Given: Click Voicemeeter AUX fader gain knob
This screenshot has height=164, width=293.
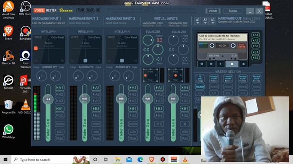Looking at the screenshot, I should click(x=173, y=99).
